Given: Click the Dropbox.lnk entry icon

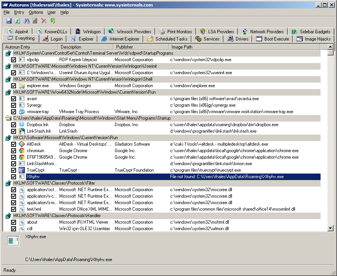Looking at the screenshot, I should (22, 125).
